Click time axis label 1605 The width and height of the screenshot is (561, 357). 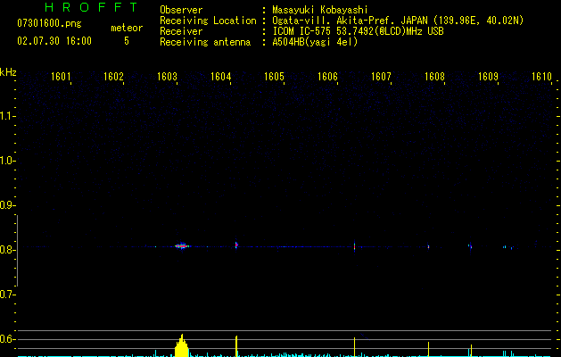pos(274,77)
